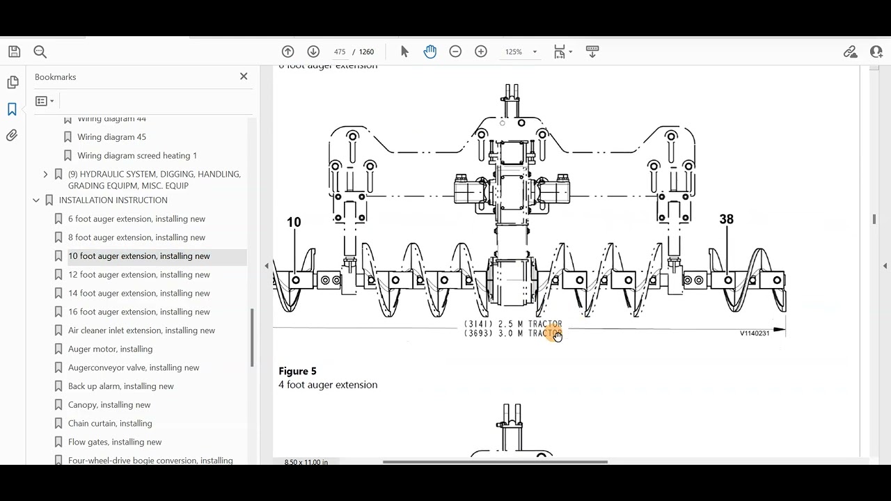Click the page number field showing 475
891x501 pixels.
pyautogui.click(x=339, y=51)
